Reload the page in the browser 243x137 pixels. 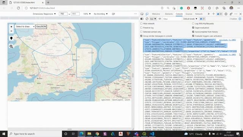pos(18,8)
